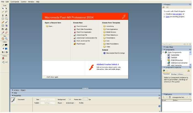The height and width of the screenshot is (113, 193).
Task: Open the Edit menu
Action: [x=7, y=2]
